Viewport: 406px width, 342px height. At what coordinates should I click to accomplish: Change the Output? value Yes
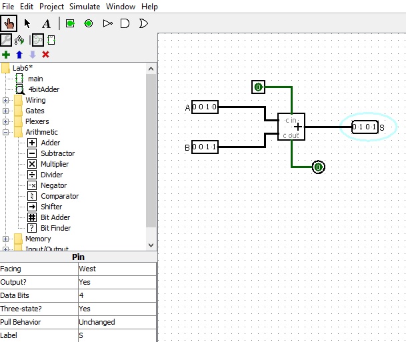tap(117, 282)
